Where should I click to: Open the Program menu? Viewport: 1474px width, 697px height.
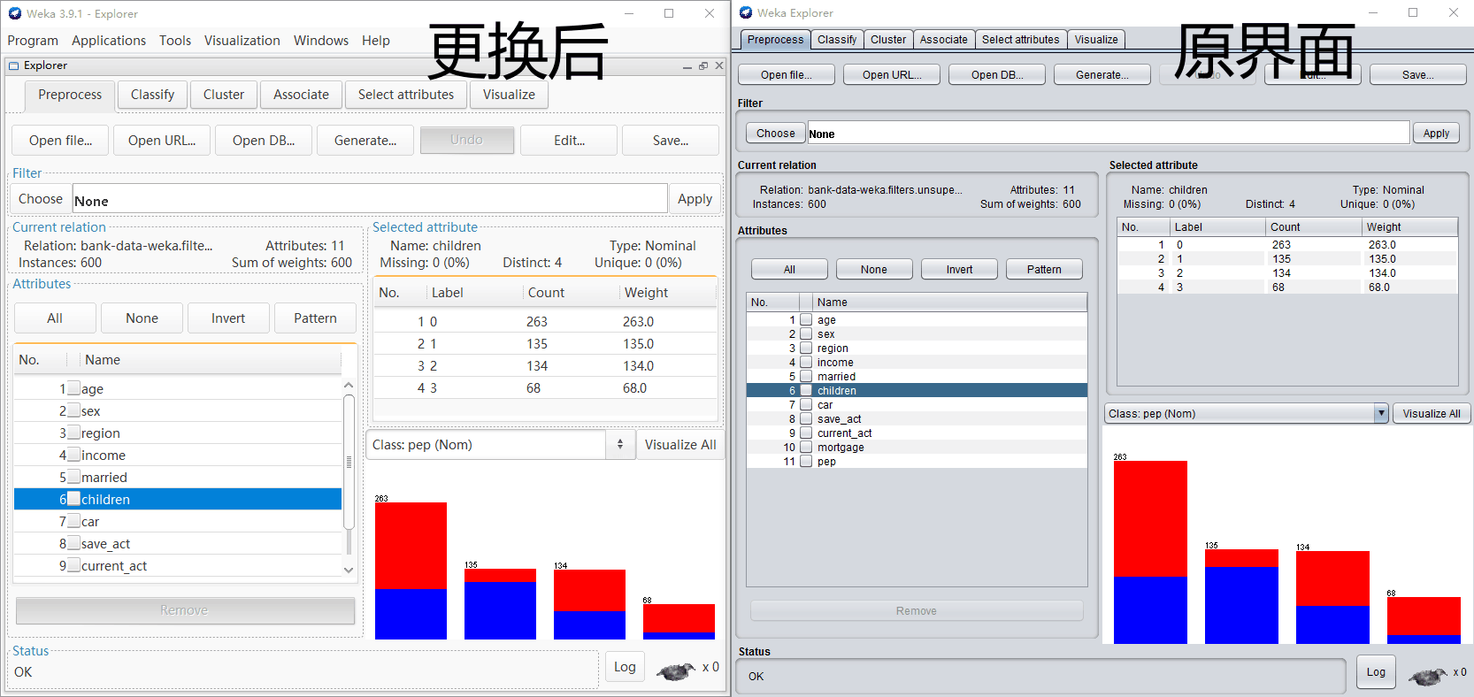click(x=33, y=41)
